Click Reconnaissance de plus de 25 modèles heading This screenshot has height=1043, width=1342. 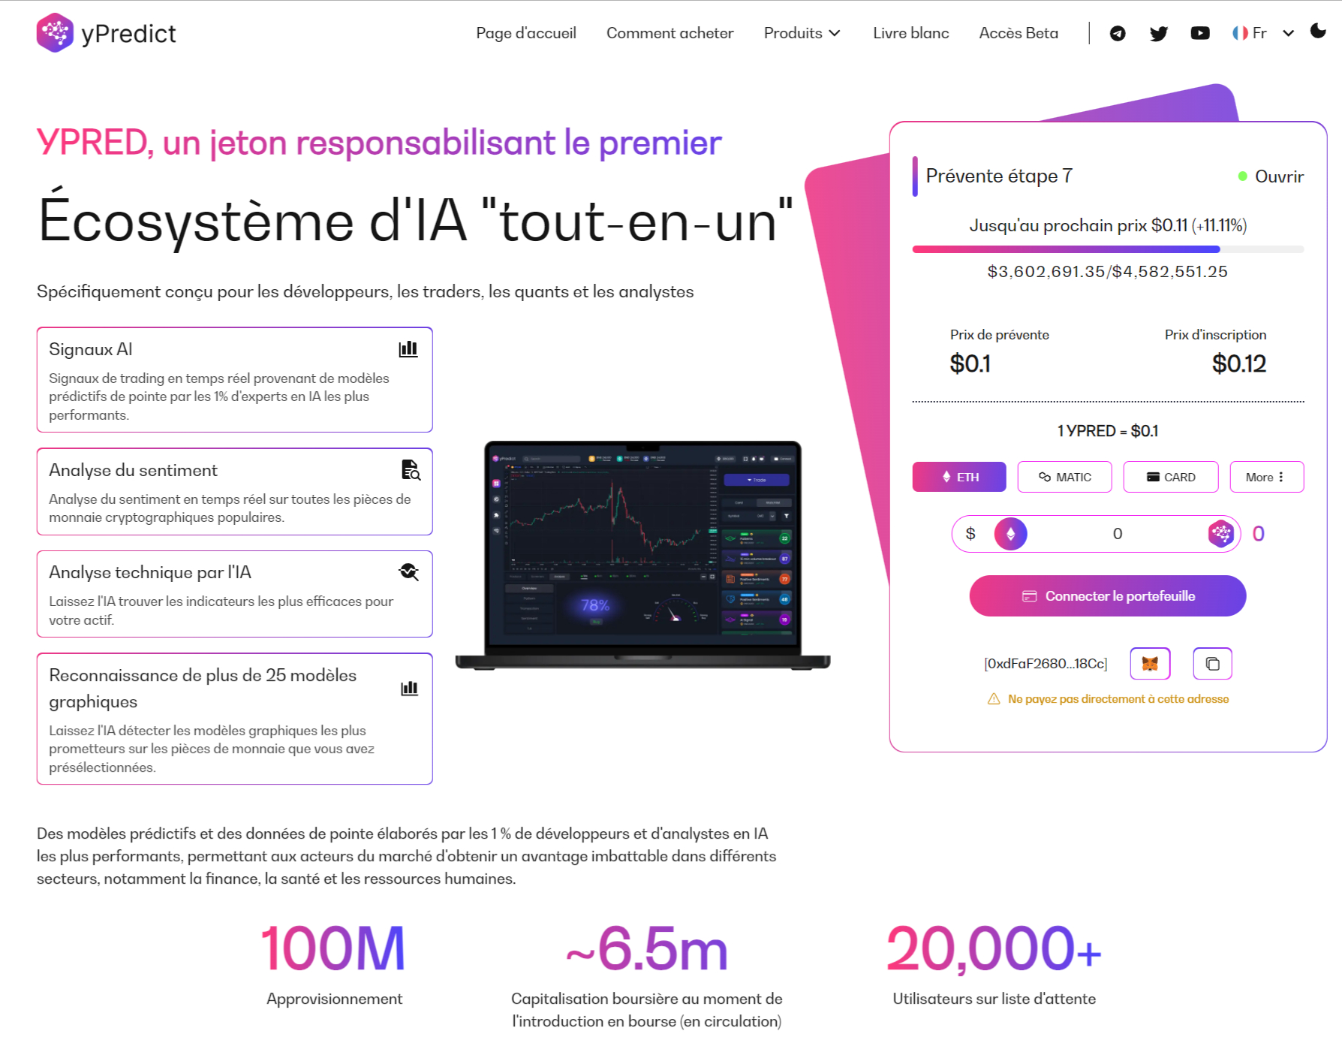tap(203, 688)
